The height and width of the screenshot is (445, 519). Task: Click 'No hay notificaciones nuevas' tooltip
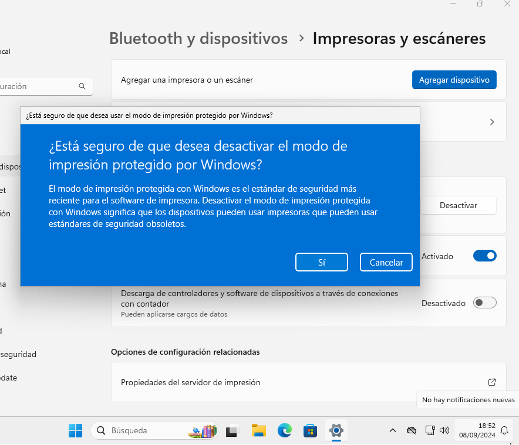[468, 400]
